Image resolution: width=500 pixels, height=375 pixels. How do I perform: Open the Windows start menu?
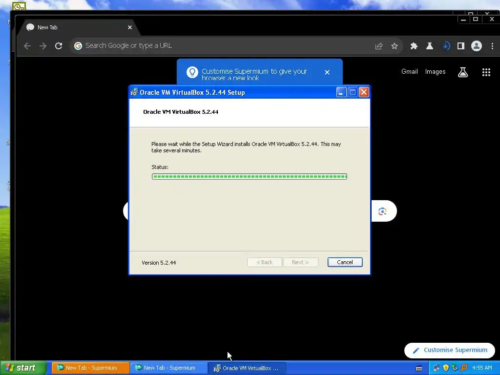pos(23,368)
